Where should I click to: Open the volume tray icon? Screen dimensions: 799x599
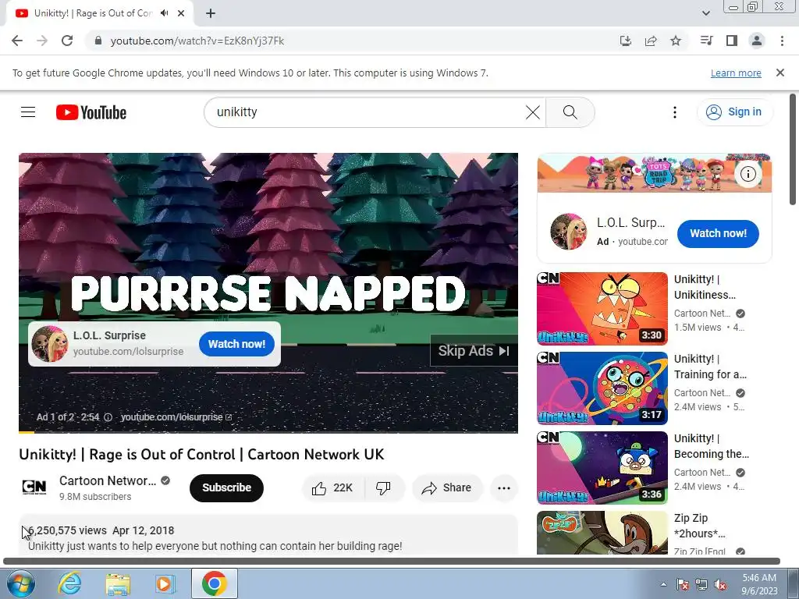[720, 584]
